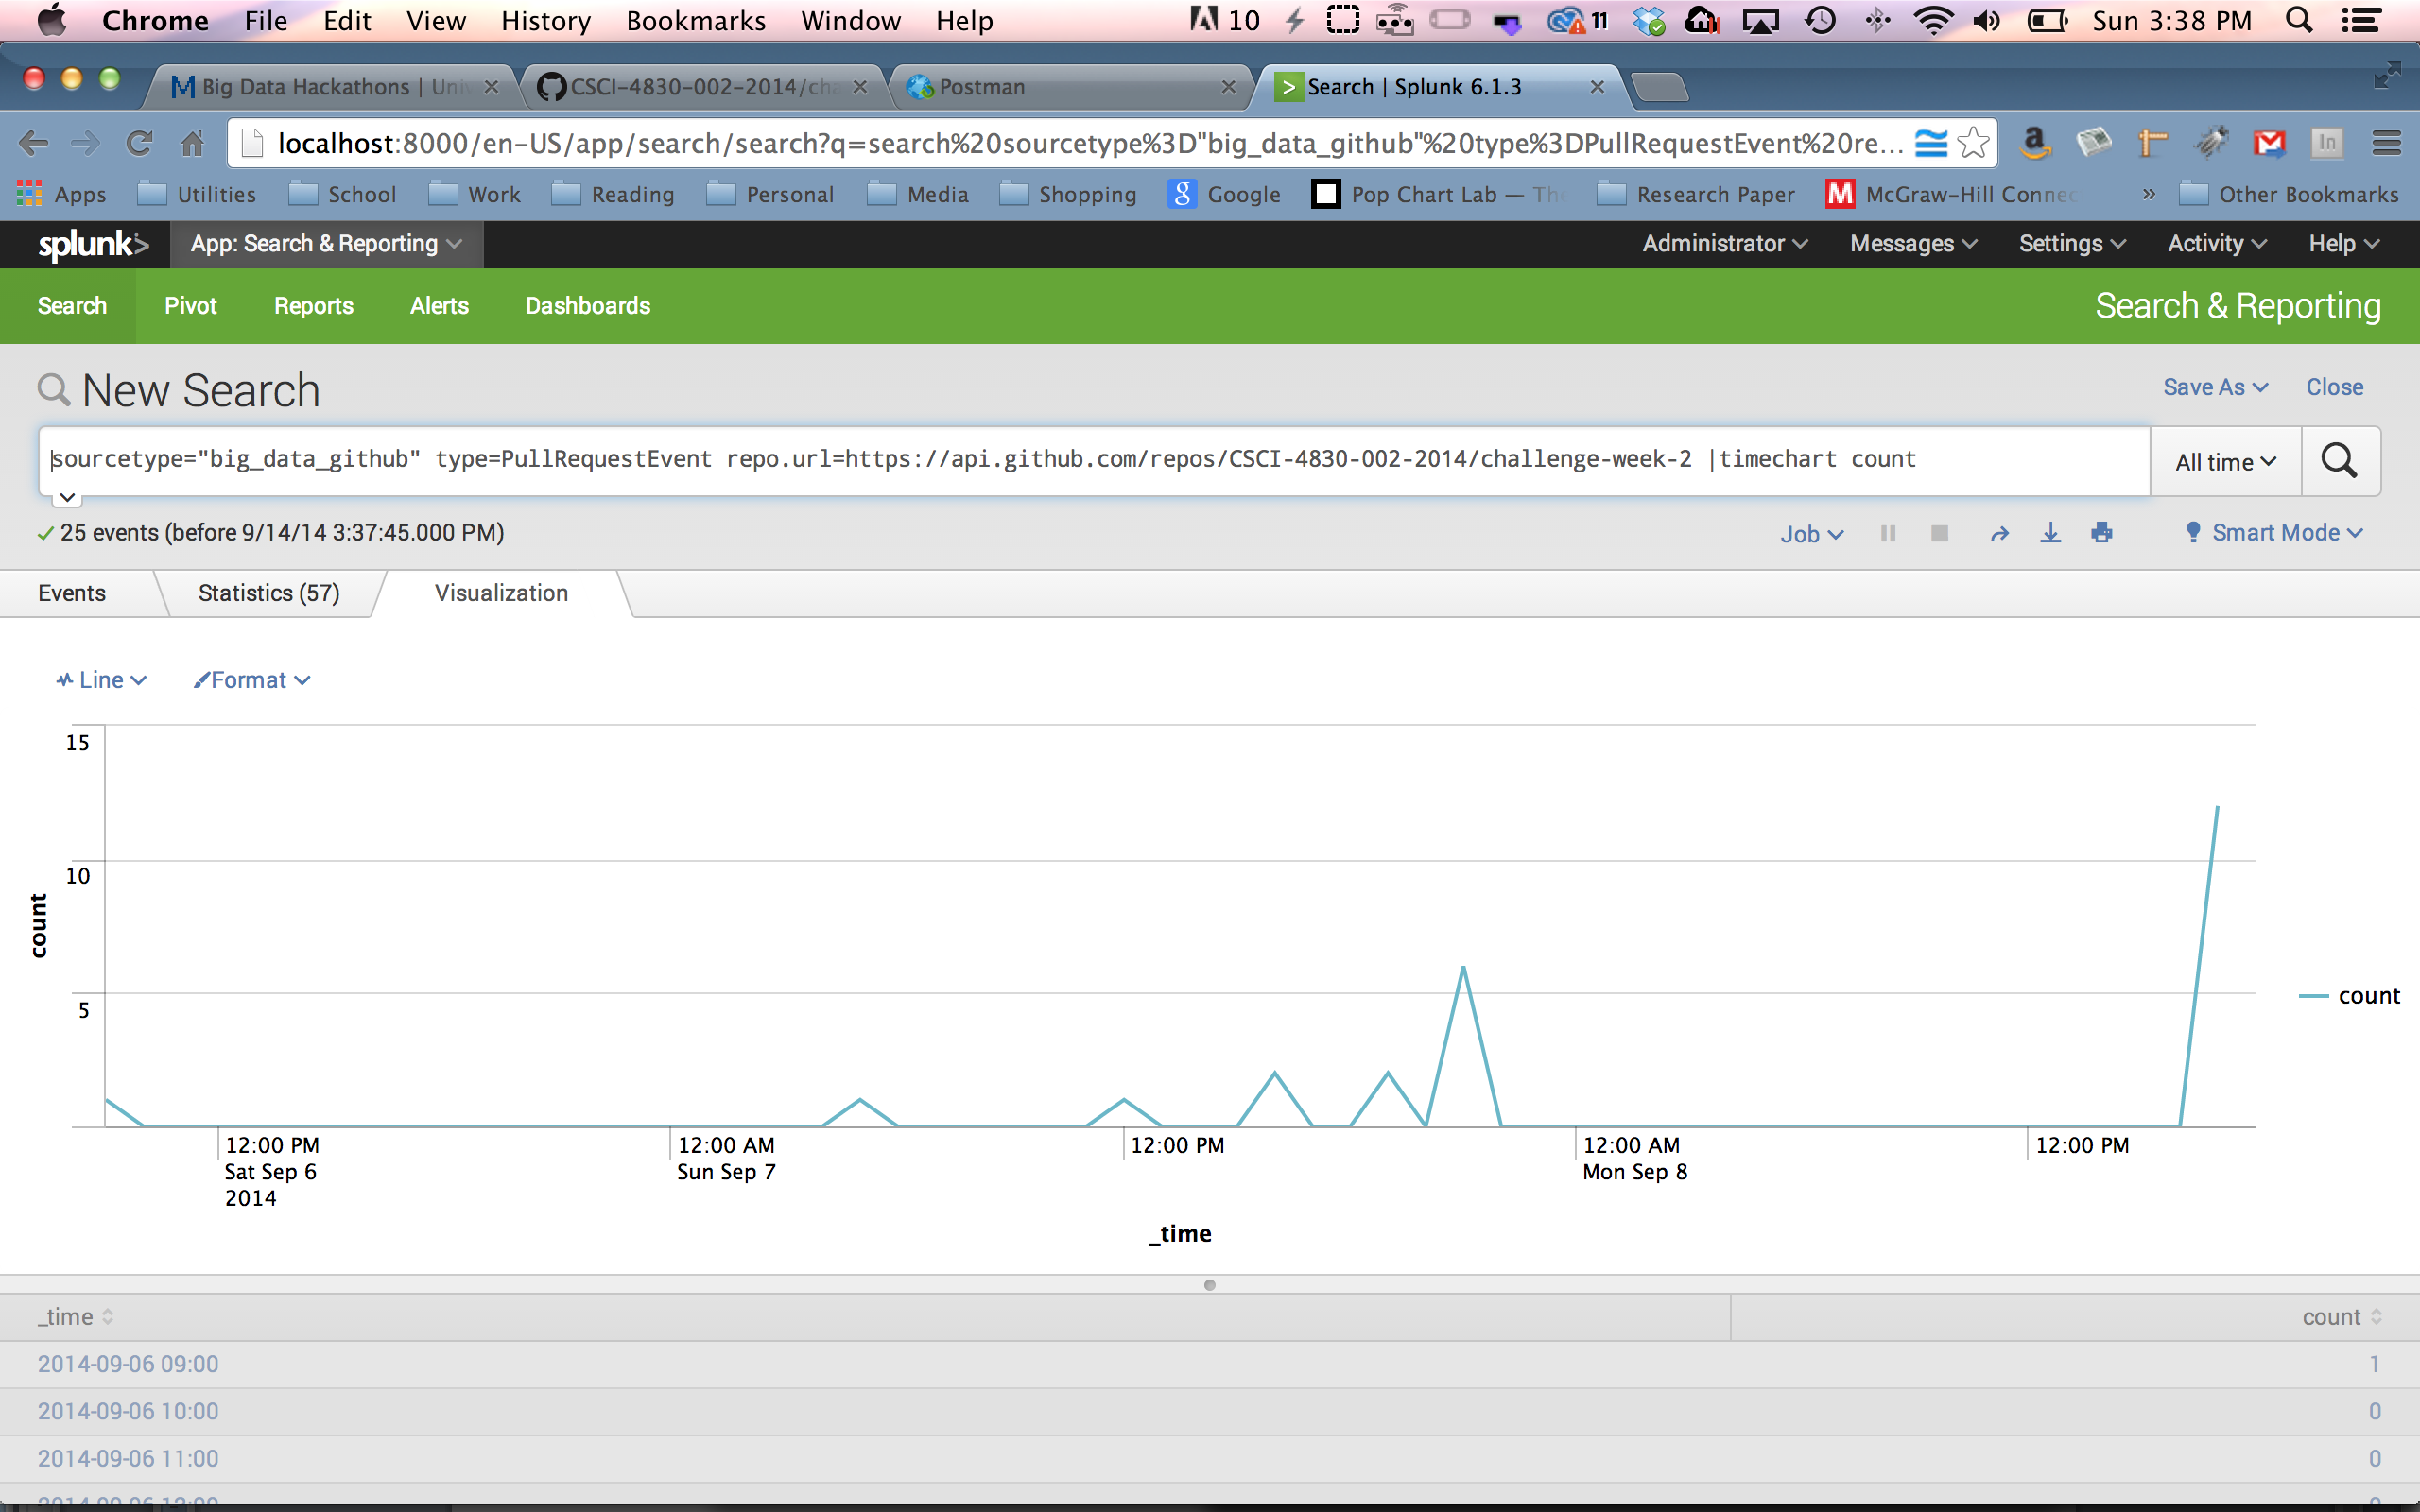The image size is (2420, 1512).
Task: Open the Dashboards navigation item
Action: [x=587, y=306]
